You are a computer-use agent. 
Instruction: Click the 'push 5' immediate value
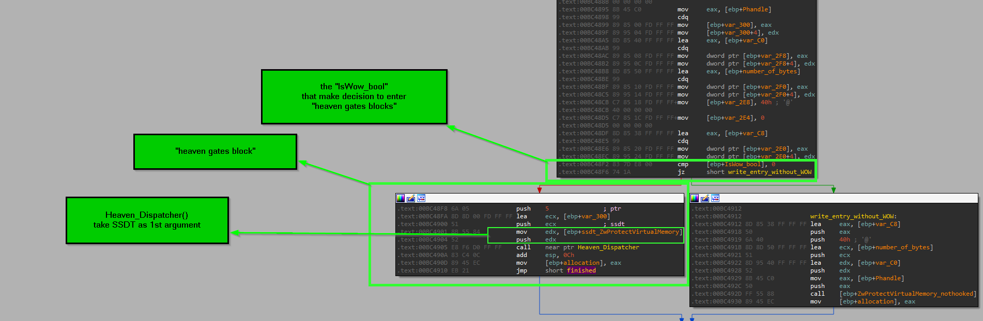547,208
